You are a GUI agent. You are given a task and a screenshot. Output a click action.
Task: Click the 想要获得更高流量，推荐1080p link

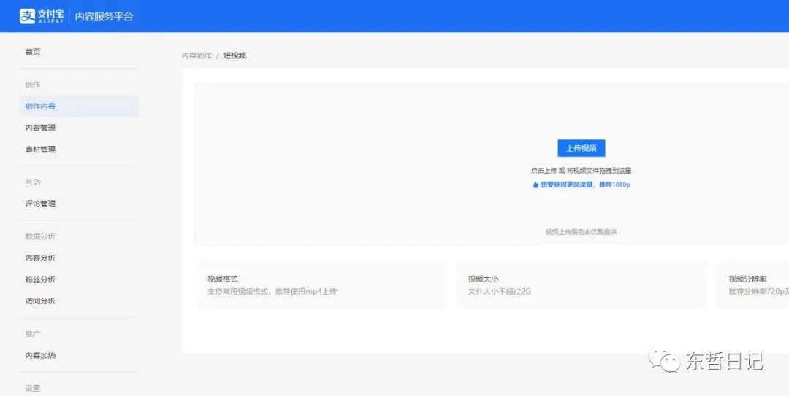(x=585, y=185)
